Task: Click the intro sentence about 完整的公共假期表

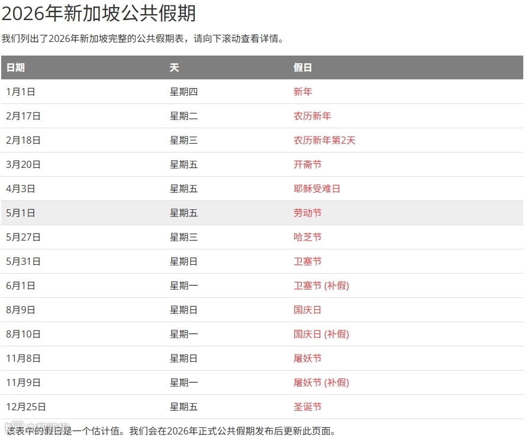Action: pyautogui.click(x=143, y=38)
